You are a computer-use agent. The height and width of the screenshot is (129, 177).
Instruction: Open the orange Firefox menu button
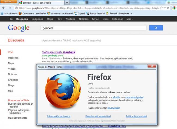[x=9, y=2]
